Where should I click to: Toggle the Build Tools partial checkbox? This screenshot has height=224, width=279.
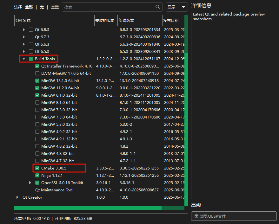(31, 59)
